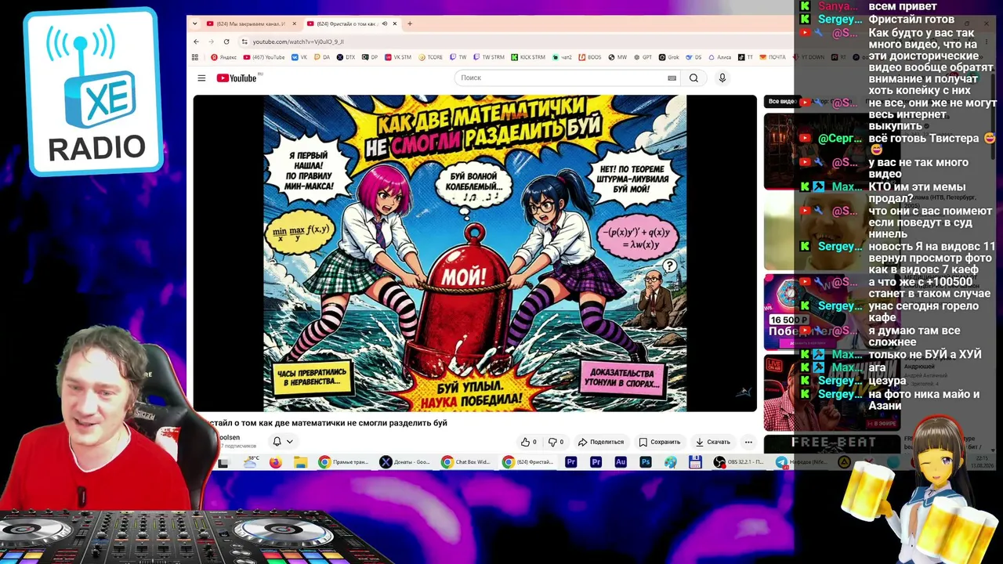Open the TW STRM bookmark
The height and width of the screenshot is (564, 1003).
pyautogui.click(x=489, y=57)
